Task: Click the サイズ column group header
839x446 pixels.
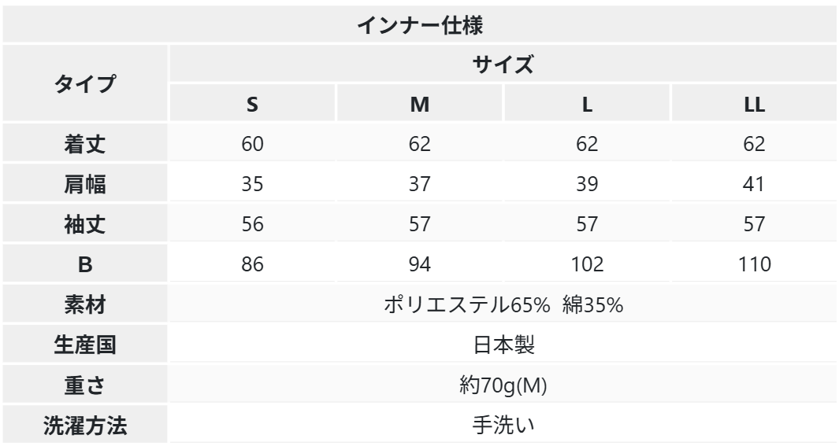Action: [503, 65]
